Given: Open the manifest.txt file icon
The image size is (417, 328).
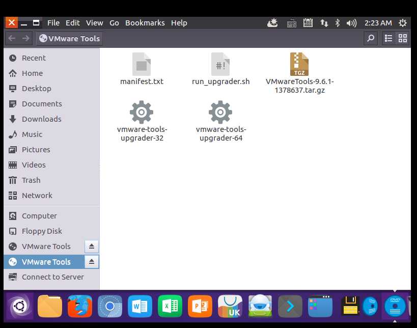Looking at the screenshot, I should click(142, 64).
